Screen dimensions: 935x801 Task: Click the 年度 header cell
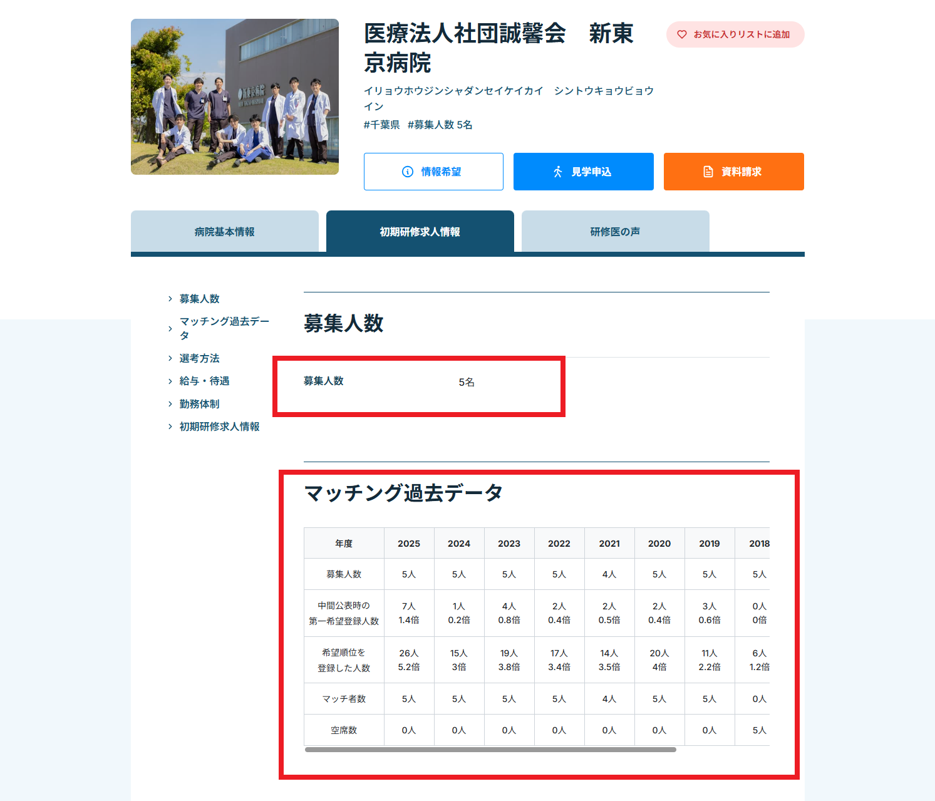(x=344, y=543)
